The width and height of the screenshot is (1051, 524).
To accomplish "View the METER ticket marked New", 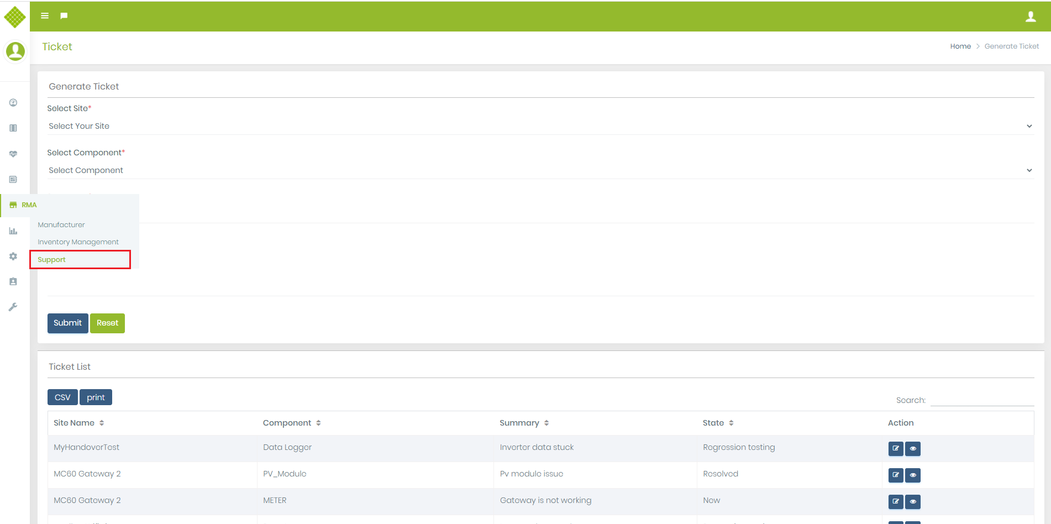I will tap(912, 502).
